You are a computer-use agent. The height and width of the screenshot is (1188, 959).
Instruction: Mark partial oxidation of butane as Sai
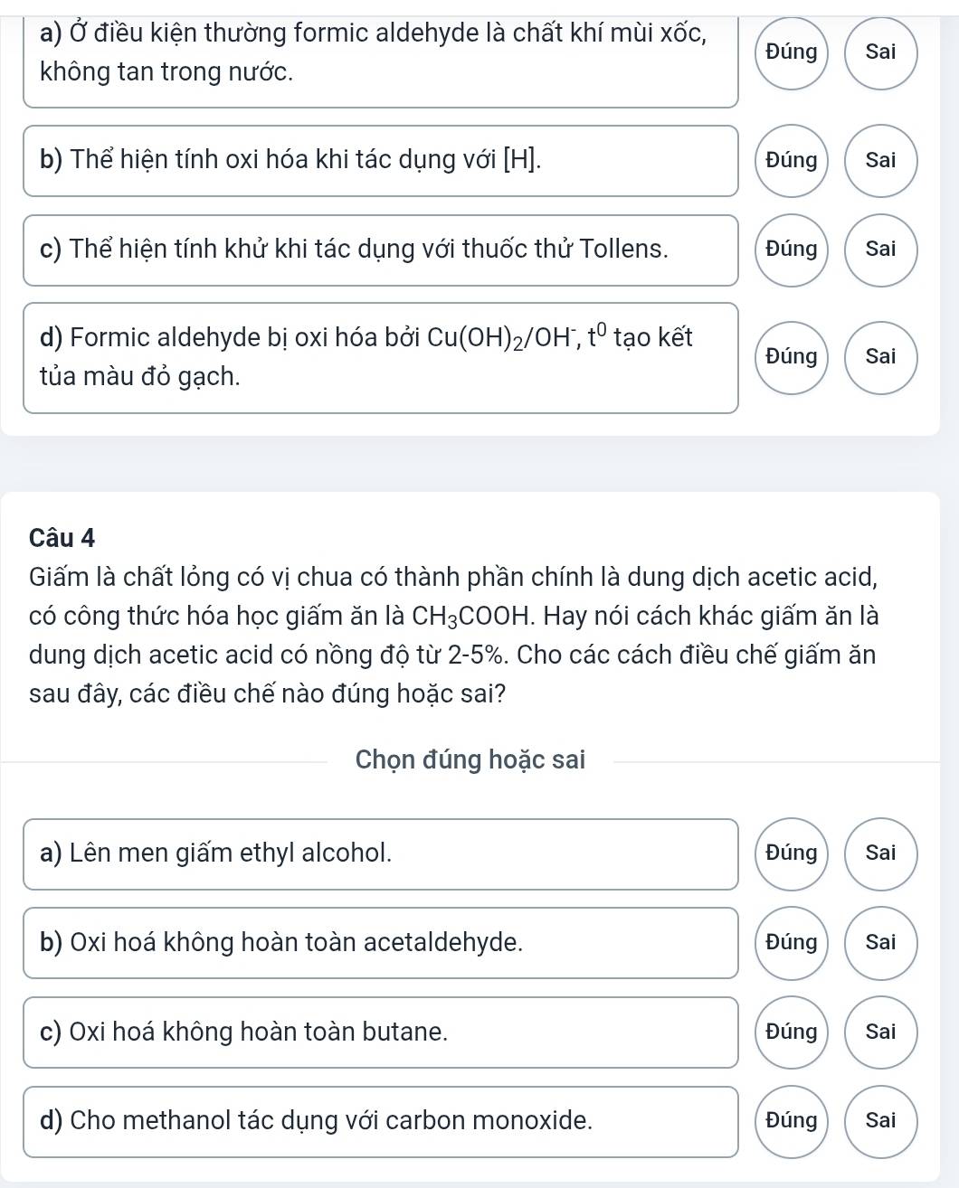pos(880,1032)
